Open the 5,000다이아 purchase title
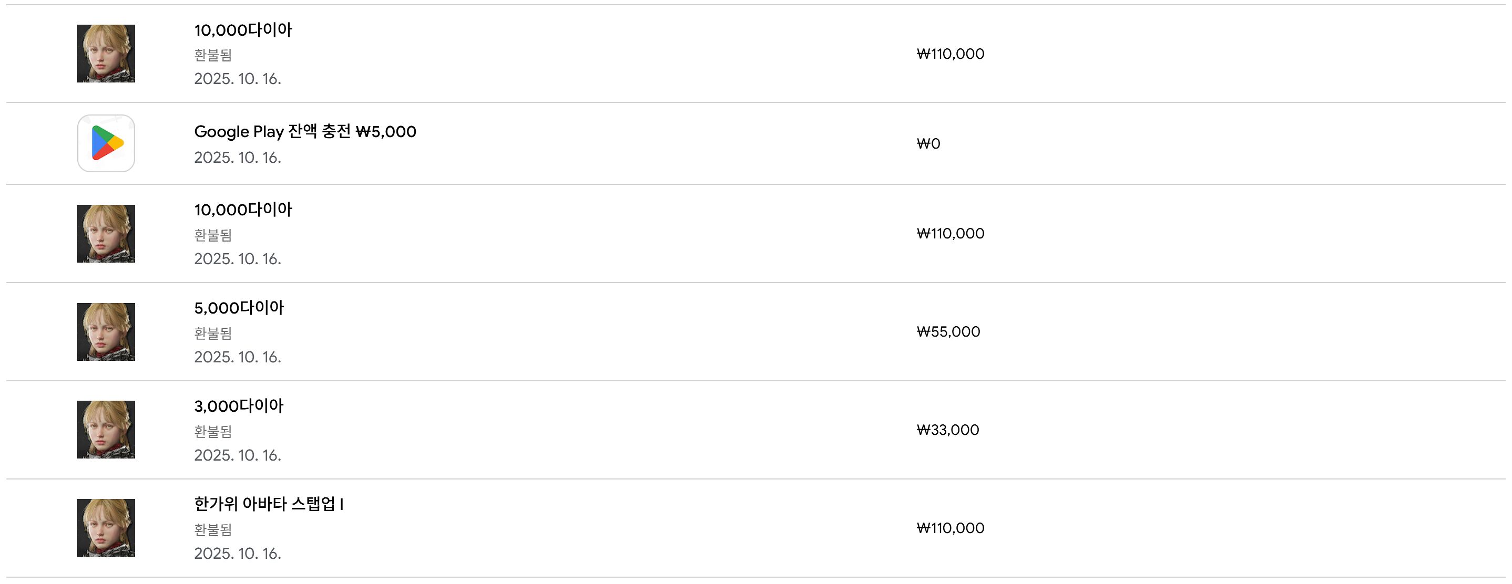1512x584 pixels. [x=239, y=308]
